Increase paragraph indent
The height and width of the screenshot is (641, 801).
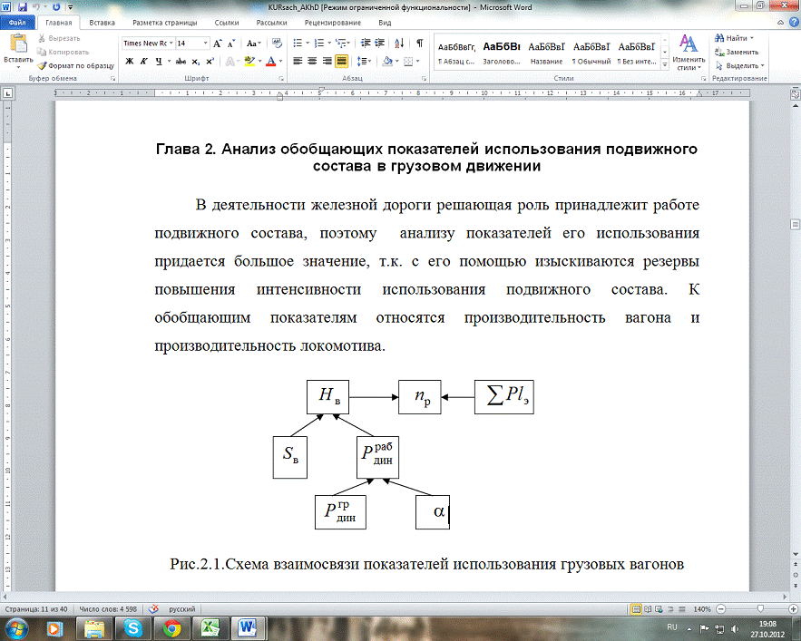379,44
